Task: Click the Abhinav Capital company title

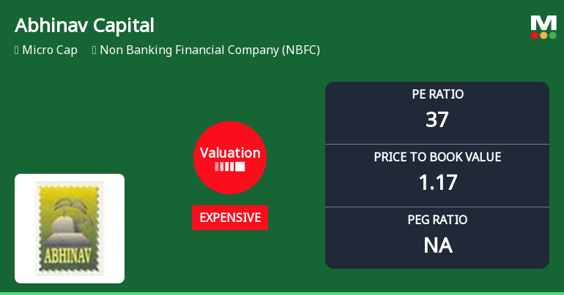Action: [x=84, y=26]
